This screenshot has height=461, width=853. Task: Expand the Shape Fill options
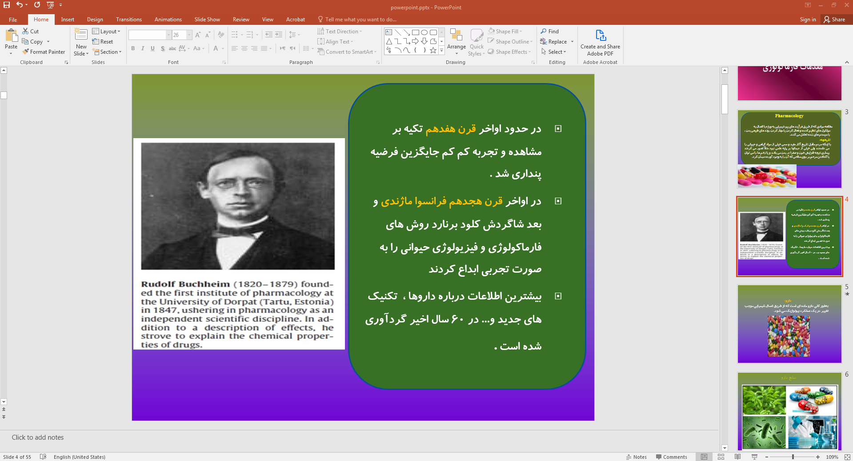[x=521, y=32]
